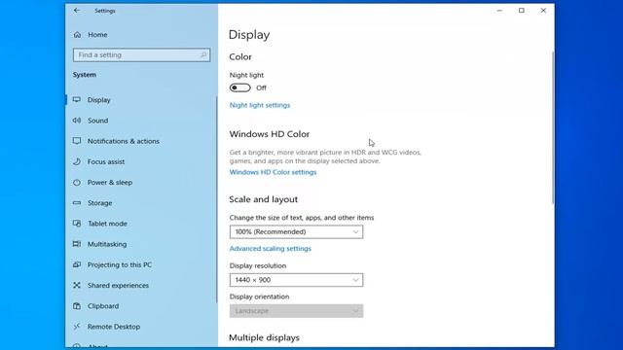Click the System section label
Viewport: 623px width, 350px height.
click(x=85, y=75)
